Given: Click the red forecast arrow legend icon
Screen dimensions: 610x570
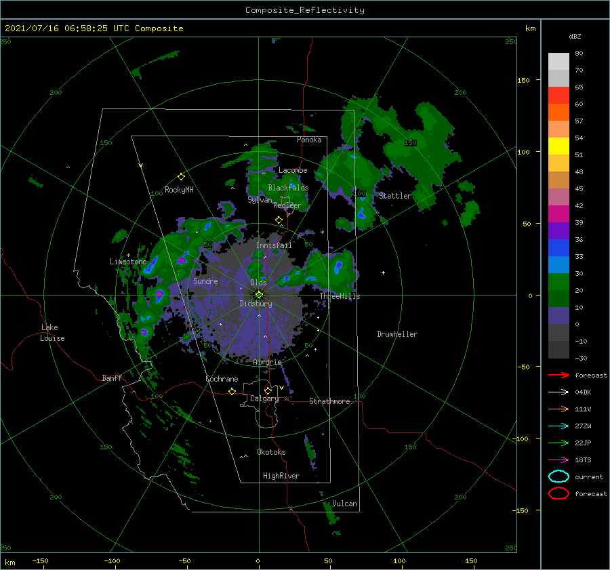Looking at the screenshot, I should point(558,375).
